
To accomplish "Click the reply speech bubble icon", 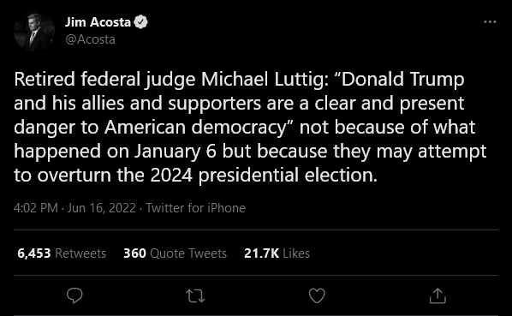I will click(x=74, y=295).
